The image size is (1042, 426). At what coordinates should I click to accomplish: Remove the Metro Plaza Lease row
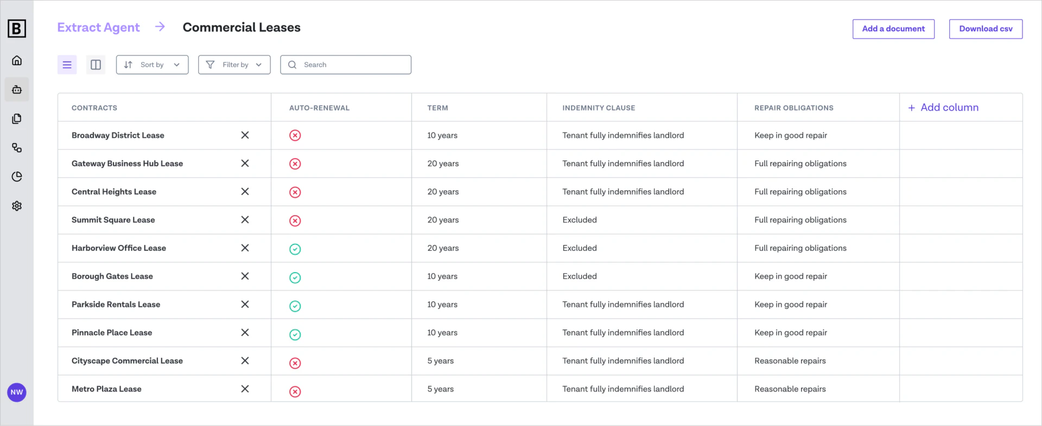(245, 389)
